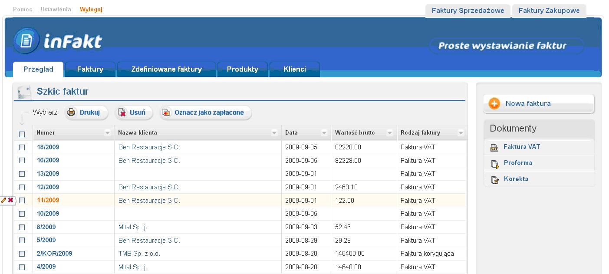Open the Nazwa klienta column dropdown arrow
This screenshot has height=274, width=609.
point(274,133)
